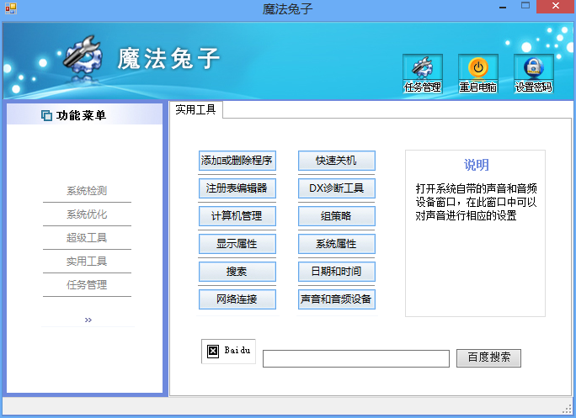Select 系统优化 in the function menu

tap(87, 214)
